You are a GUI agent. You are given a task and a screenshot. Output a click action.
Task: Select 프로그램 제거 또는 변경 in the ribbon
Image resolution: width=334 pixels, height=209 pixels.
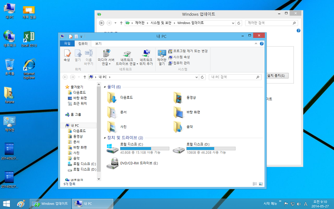(188, 51)
